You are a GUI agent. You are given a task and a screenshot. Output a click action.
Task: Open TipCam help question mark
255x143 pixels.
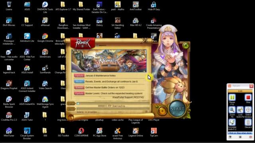tap(230, 137)
